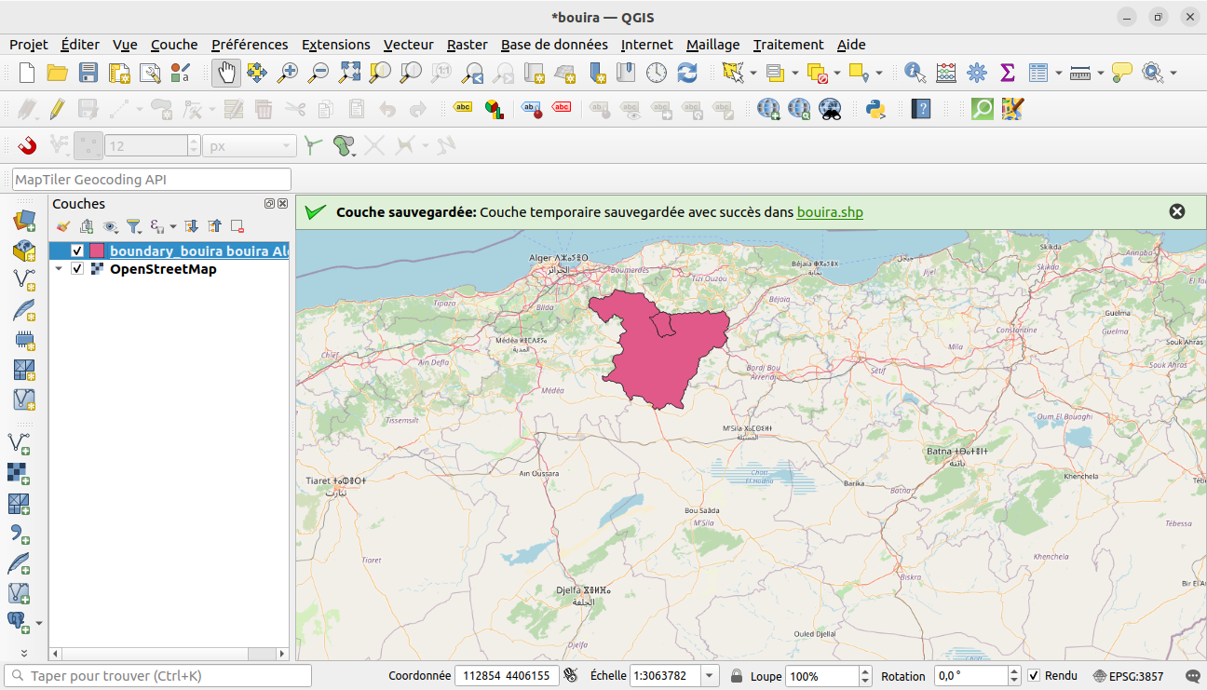Open the layer diagram options icon

[x=494, y=109]
